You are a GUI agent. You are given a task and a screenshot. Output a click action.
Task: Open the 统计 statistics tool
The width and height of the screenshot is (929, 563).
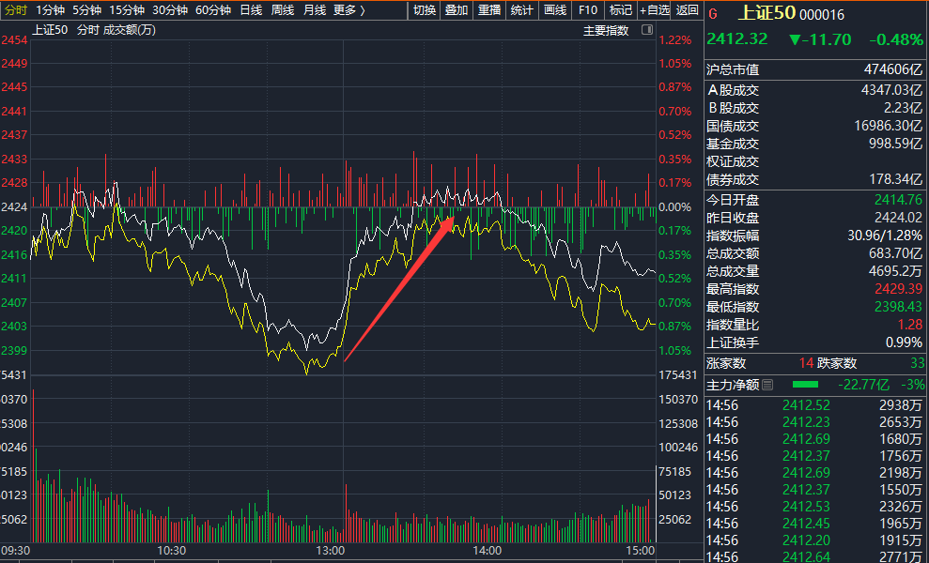click(x=521, y=10)
